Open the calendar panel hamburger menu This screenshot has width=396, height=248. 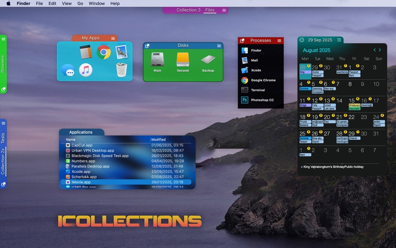pos(339,40)
